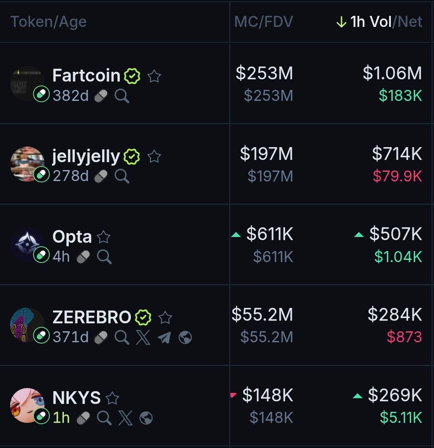Screen dimensions: 434x448
Task: Open the ZEREBRO token name link
Action: point(92,317)
